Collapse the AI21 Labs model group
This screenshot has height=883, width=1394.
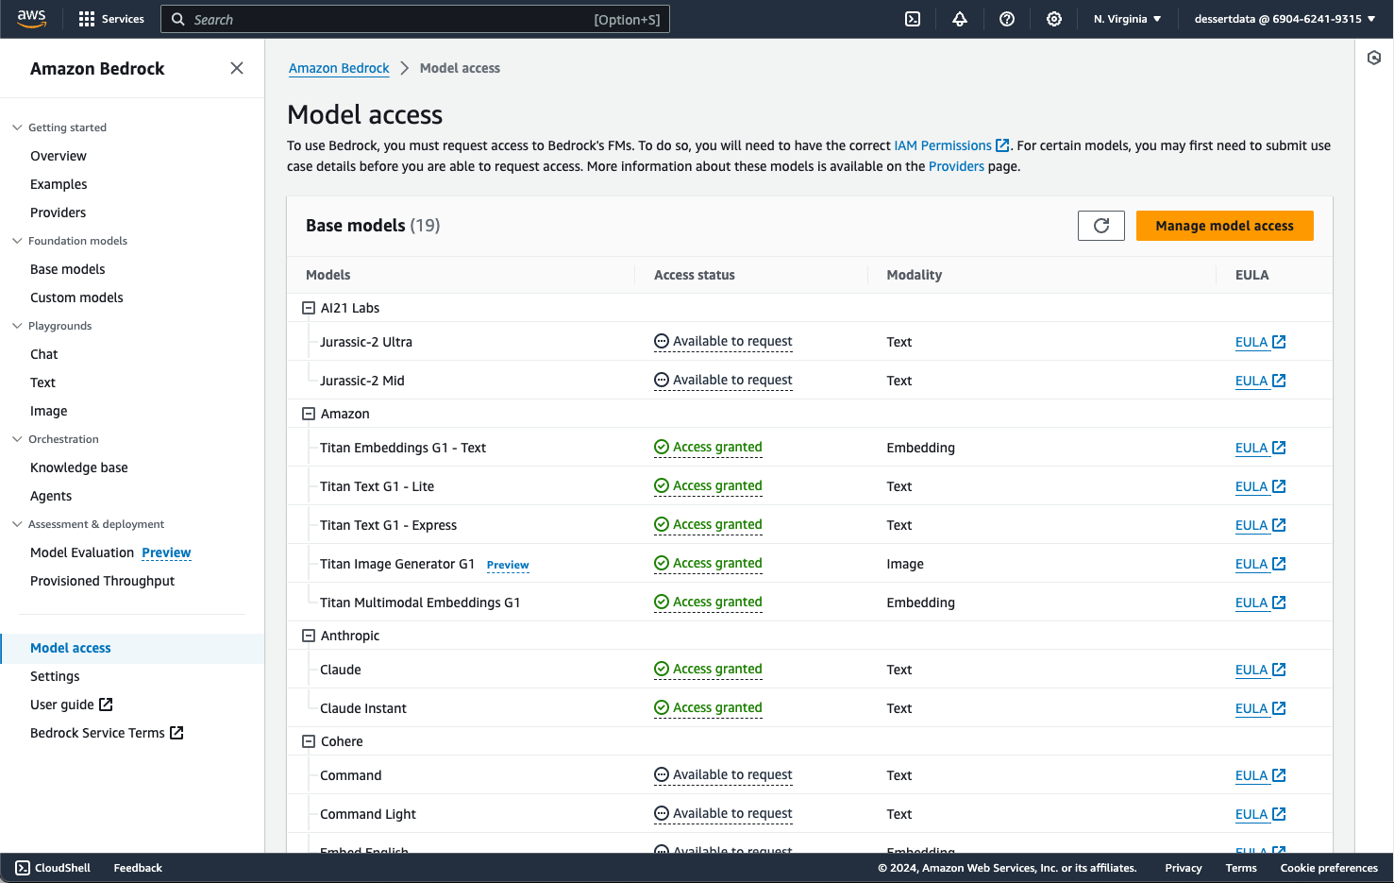click(x=308, y=308)
